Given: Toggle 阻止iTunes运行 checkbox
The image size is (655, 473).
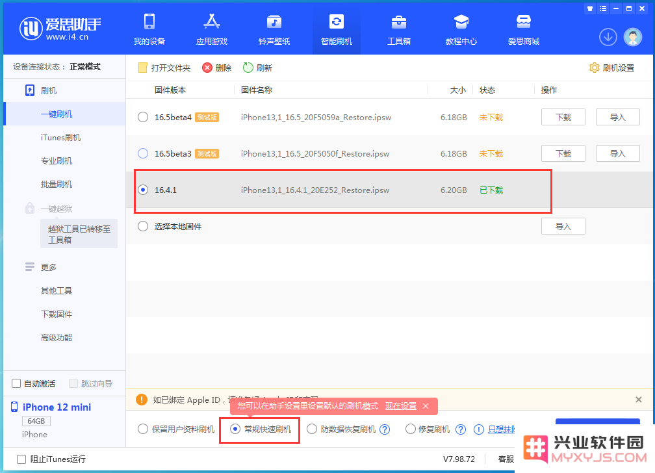Looking at the screenshot, I should 21,459.
